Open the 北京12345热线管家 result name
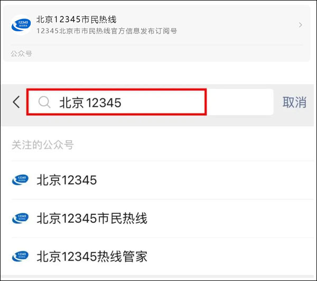This screenshot has height=281, width=317. pyautogui.click(x=91, y=257)
